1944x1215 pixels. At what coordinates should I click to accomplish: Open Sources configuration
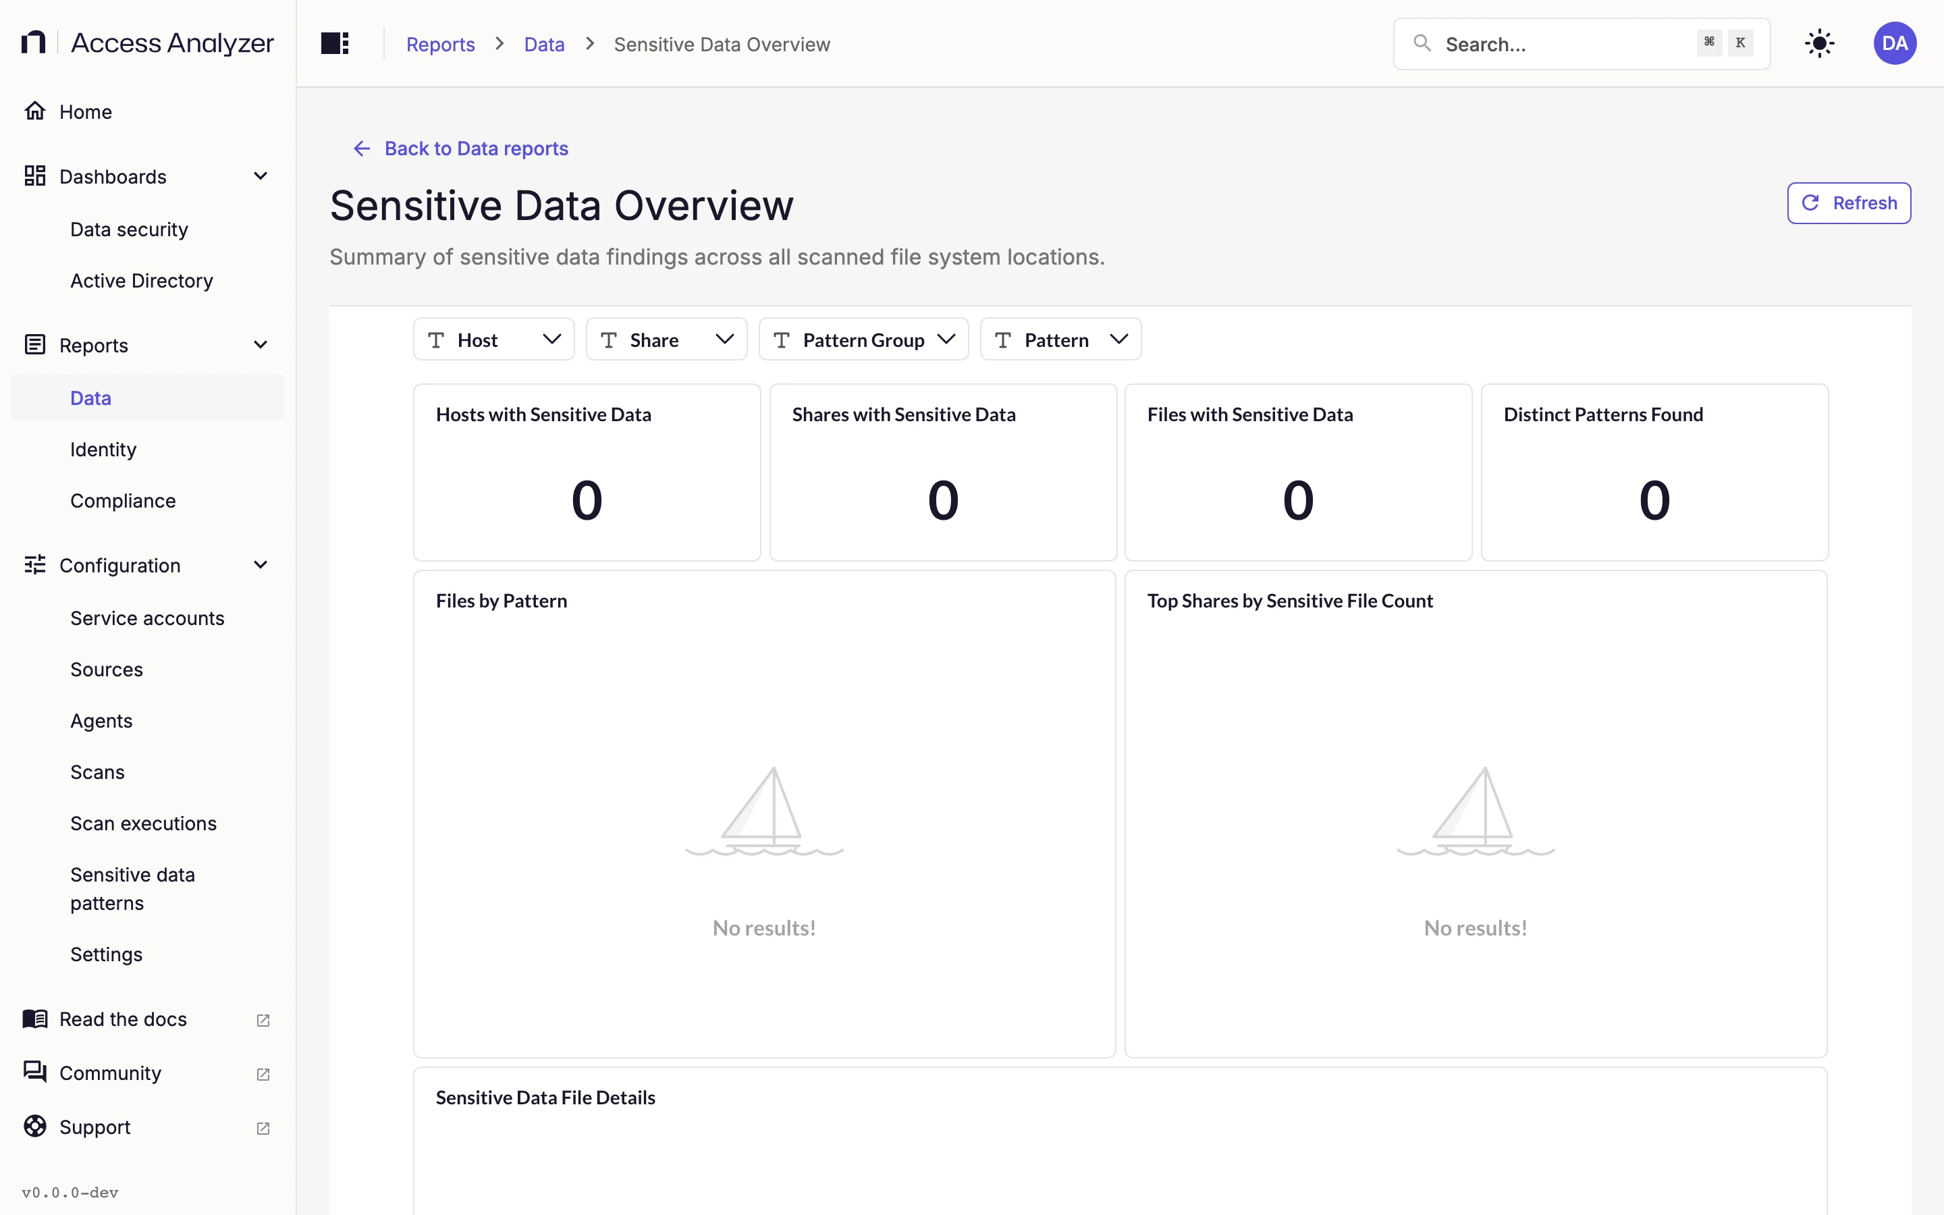[x=148, y=670]
